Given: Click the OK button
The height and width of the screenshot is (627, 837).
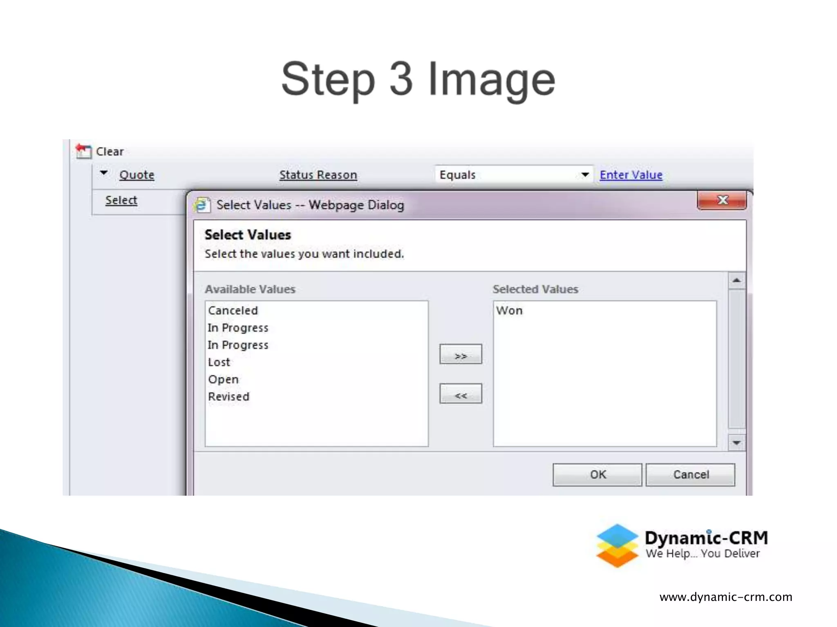Looking at the screenshot, I should point(597,474).
